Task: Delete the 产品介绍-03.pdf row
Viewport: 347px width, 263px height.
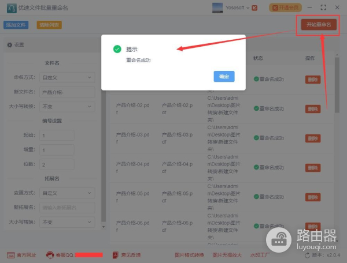Action: point(313,138)
